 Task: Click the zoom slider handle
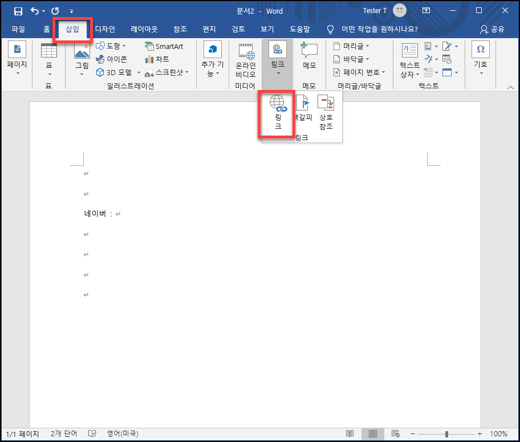(x=446, y=433)
